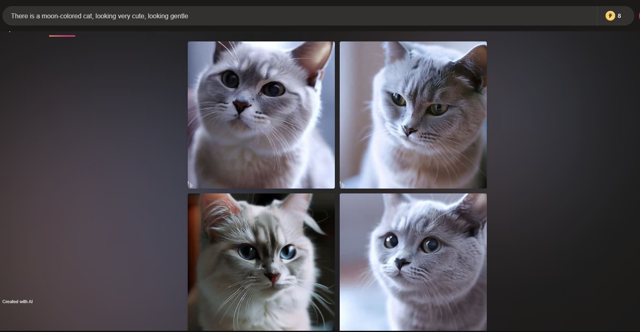Click the Bing watermark on the top-right cat image

tap(342, 185)
